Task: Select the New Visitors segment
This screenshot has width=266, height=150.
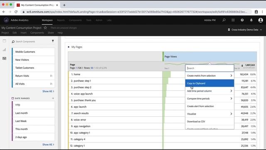Action: pos(33,60)
